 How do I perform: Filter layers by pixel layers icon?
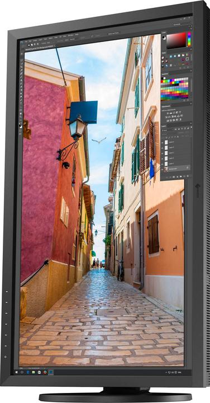pos(175,129)
